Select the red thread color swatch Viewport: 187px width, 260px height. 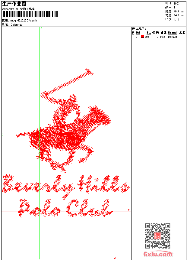click(x=142, y=36)
